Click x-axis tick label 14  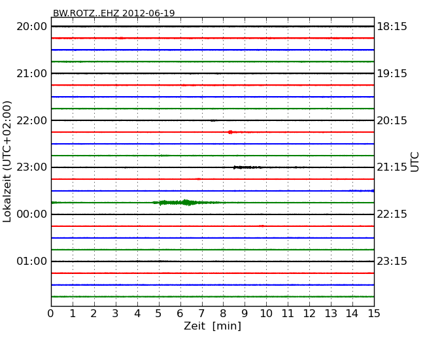[x=352, y=313]
